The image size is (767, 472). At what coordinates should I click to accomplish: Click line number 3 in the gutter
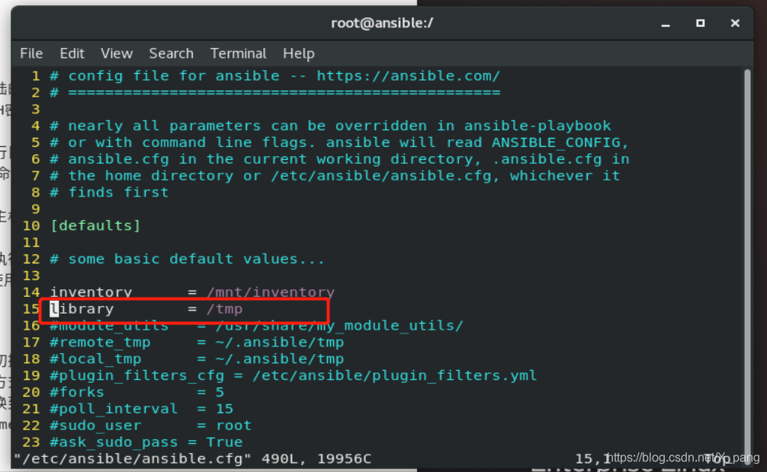tap(36, 110)
